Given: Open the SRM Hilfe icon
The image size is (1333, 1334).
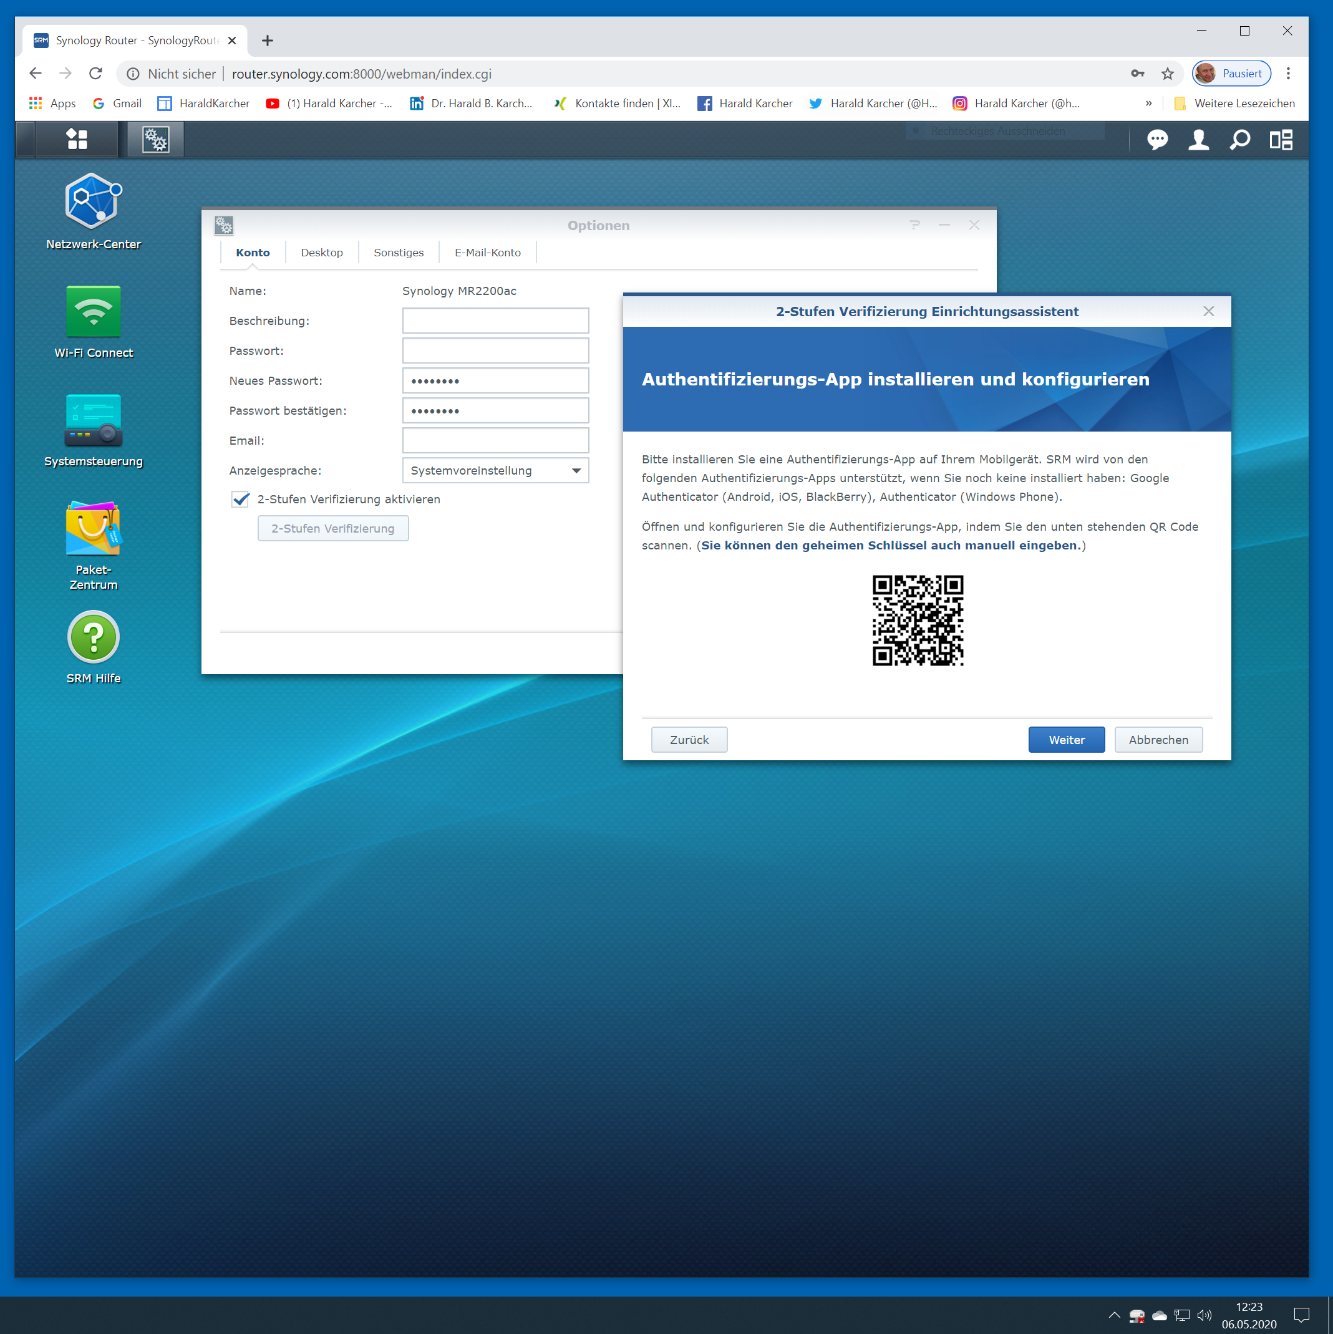Looking at the screenshot, I should click(x=93, y=637).
